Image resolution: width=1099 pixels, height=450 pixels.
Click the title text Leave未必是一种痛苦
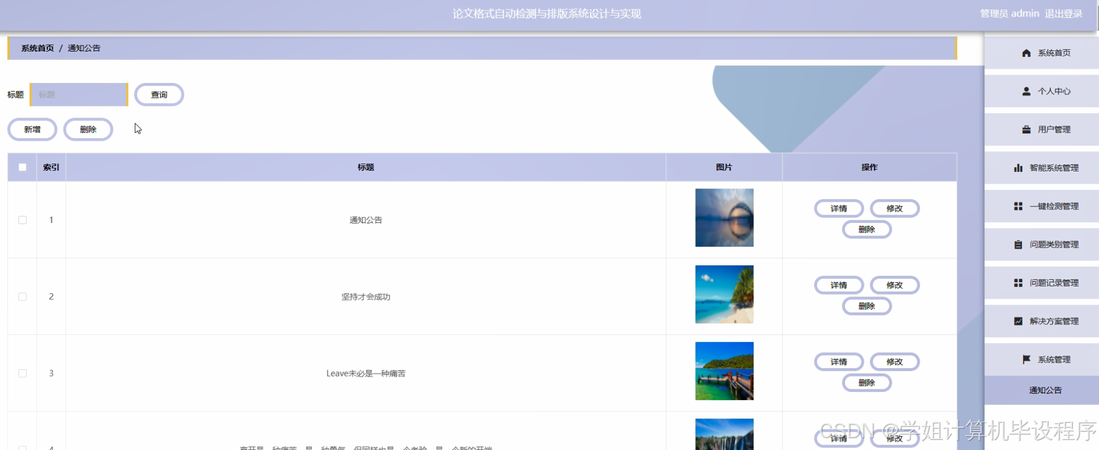[x=366, y=374]
